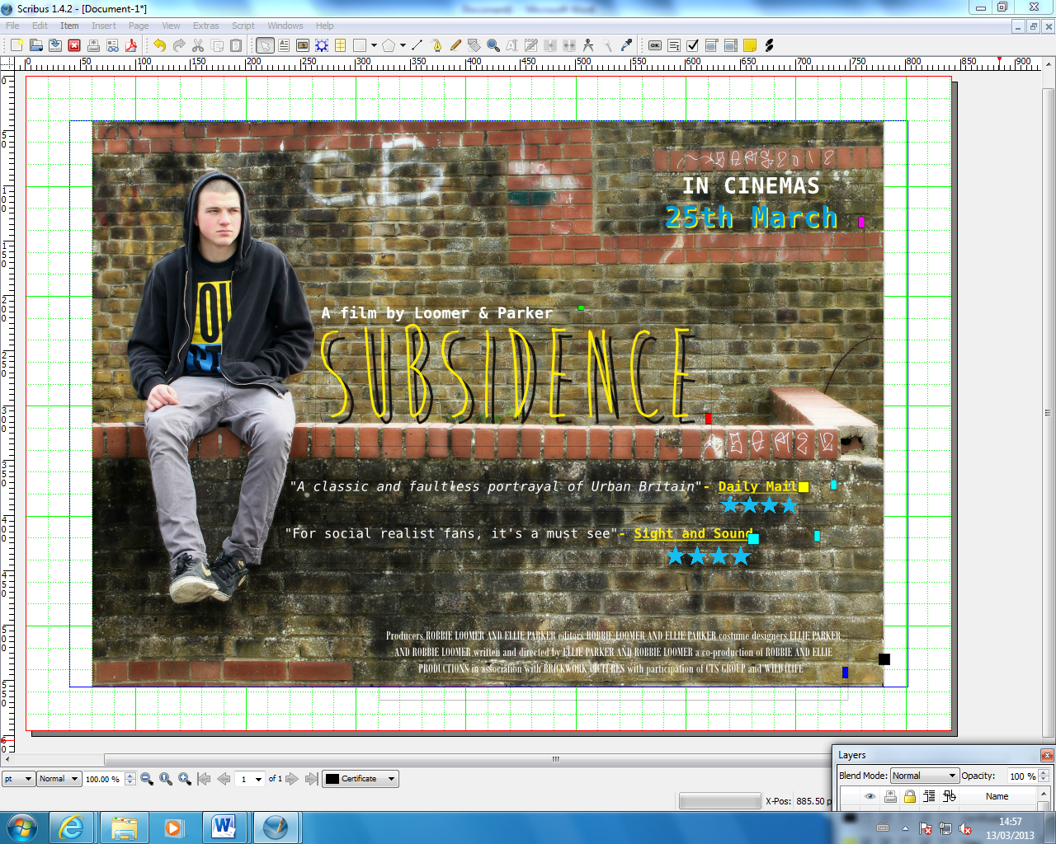Open a document using the folder icon
1056x844 pixels.
click(x=36, y=45)
